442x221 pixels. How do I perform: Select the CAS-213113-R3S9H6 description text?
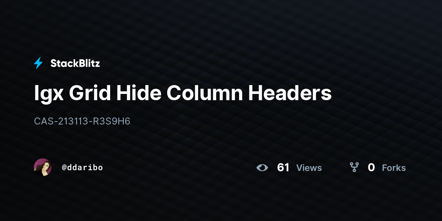82,121
